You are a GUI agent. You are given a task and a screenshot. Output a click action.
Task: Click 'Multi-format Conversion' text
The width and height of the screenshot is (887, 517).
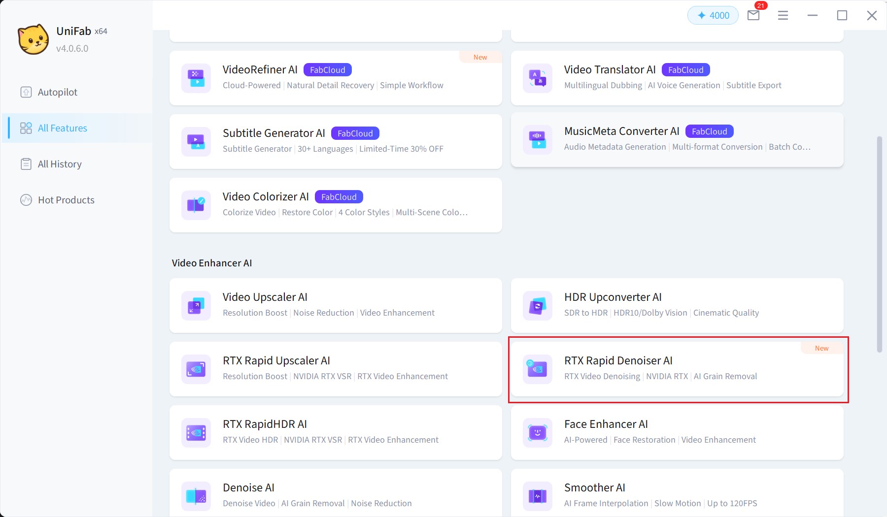pos(717,147)
